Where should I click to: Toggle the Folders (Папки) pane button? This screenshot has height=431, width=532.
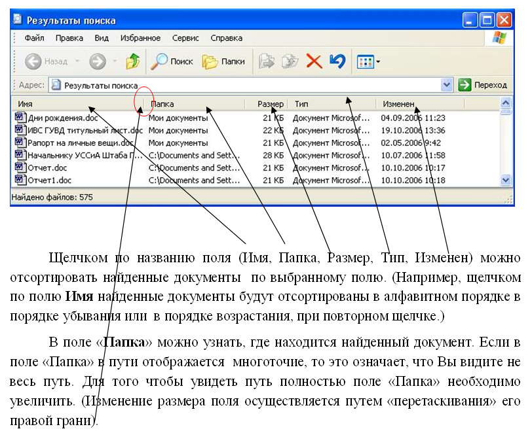tap(223, 61)
